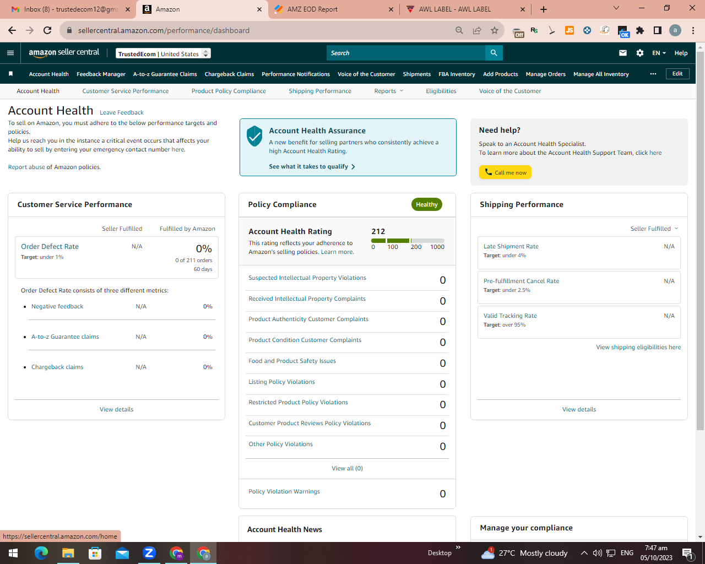Open A-to-z Guarantee claims metric link

65,337
